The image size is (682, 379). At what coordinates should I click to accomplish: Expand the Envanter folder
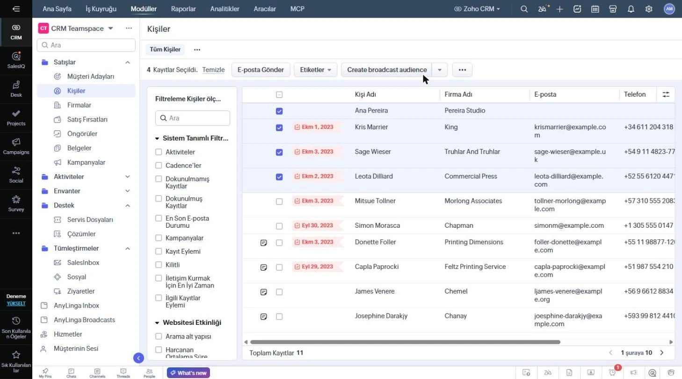pyautogui.click(x=128, y=191)
